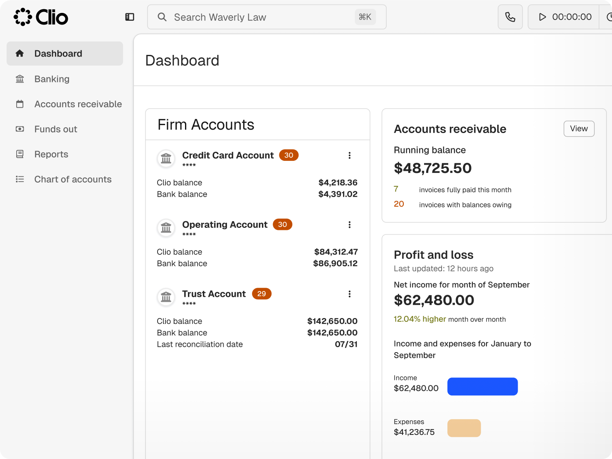The height and width of the screenshot is (459, 612).
Task: Click Credit Card Clio balance $4,218.36
Action: 338,183
